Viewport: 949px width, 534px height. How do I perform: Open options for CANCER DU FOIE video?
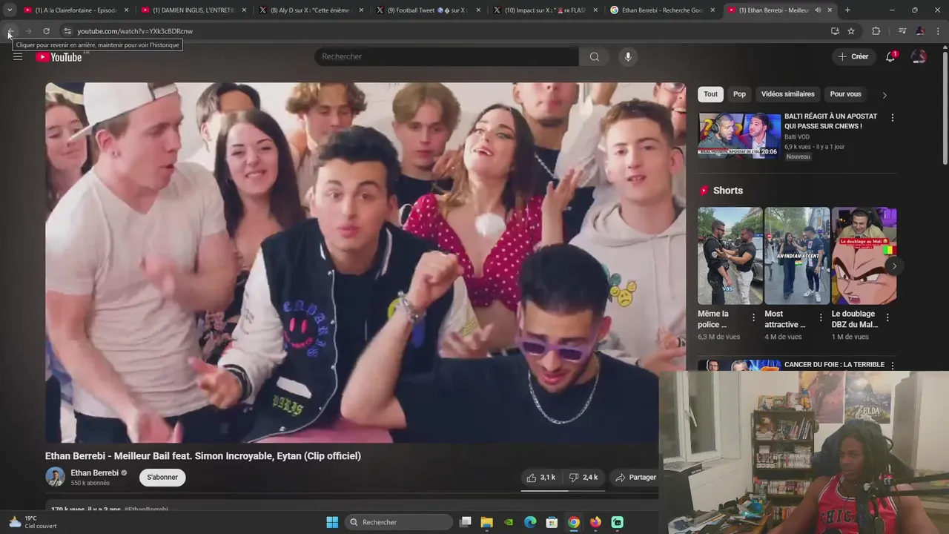pos(892,366)
